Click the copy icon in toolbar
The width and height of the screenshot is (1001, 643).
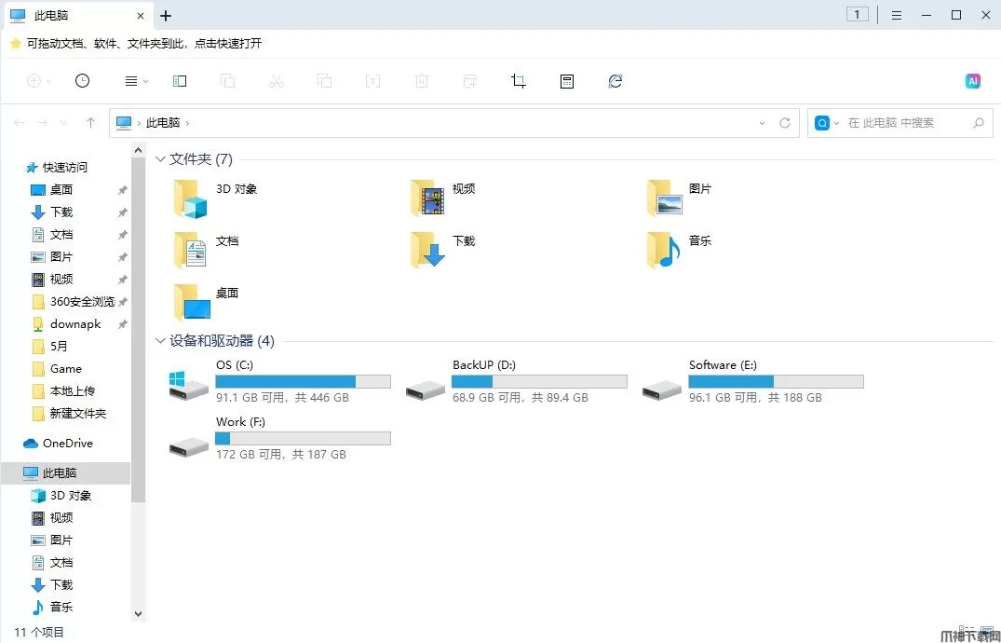[228, 81]
